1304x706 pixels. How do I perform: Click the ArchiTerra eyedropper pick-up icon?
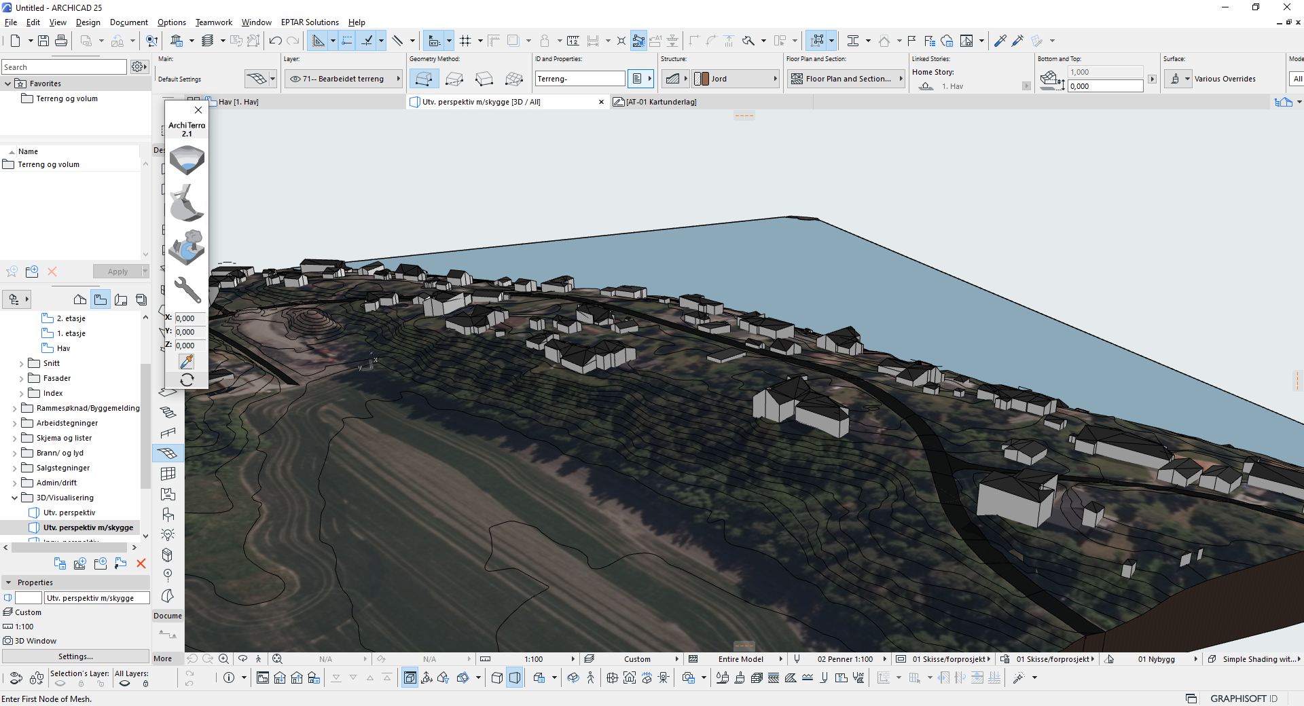(x=187, y=362)
